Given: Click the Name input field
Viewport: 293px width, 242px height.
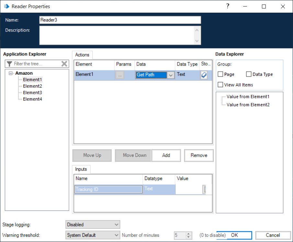Looking at the screenshot, I should tap(120, 20).
